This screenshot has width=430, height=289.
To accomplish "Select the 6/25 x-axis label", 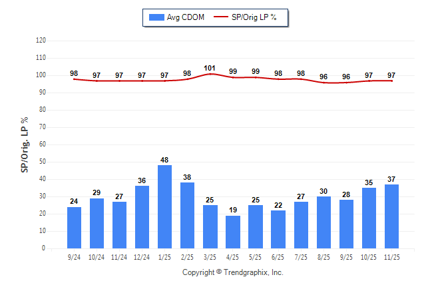I will (278, 256).
